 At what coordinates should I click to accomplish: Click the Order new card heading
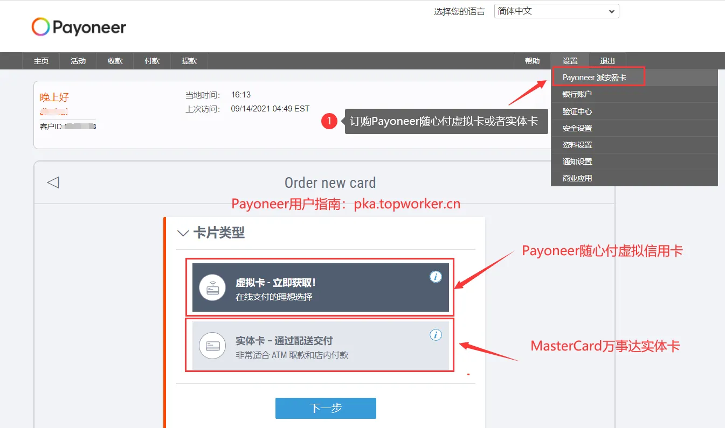click(330, 183)
